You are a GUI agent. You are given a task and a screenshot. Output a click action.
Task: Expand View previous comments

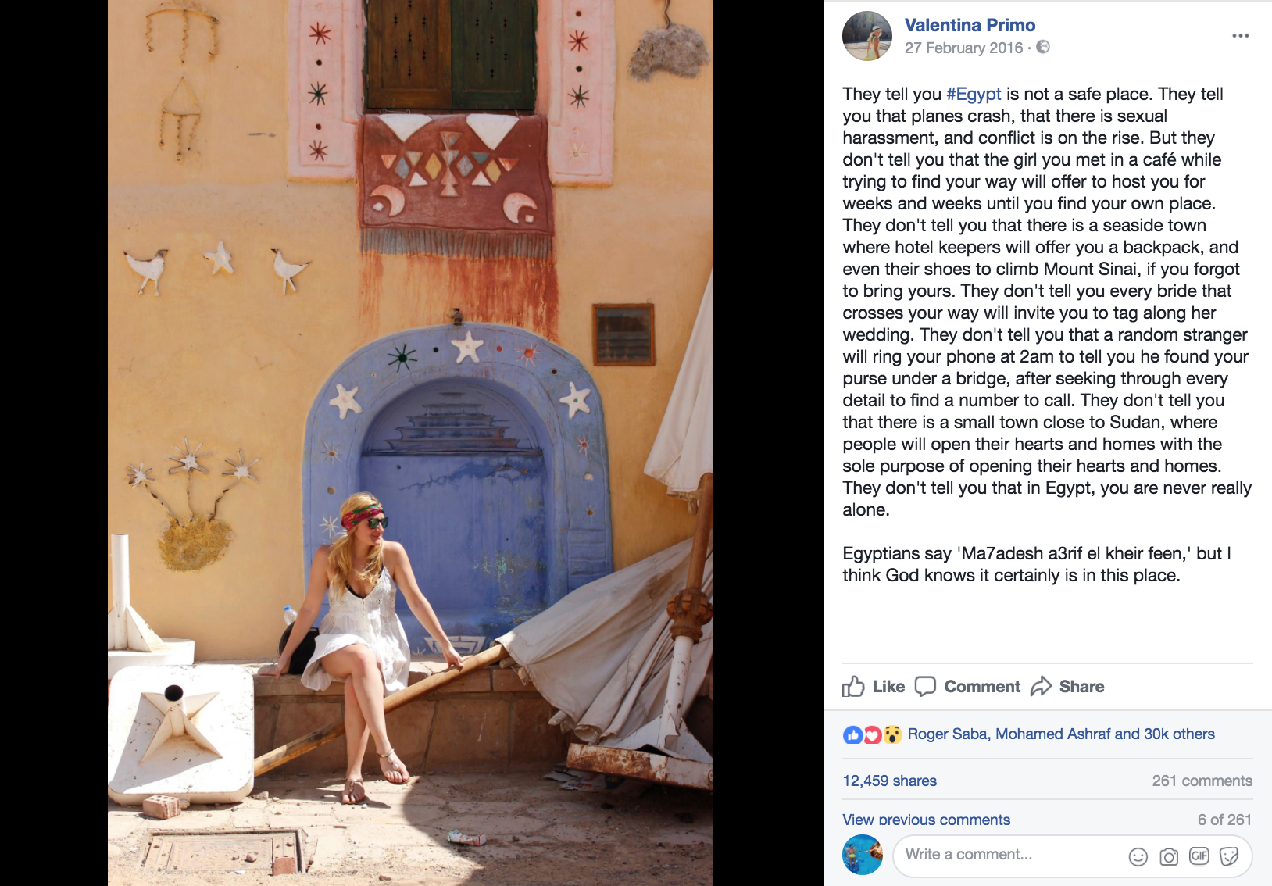point(926,820)
